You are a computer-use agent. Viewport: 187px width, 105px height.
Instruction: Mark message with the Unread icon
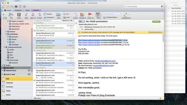pos(75,15)
